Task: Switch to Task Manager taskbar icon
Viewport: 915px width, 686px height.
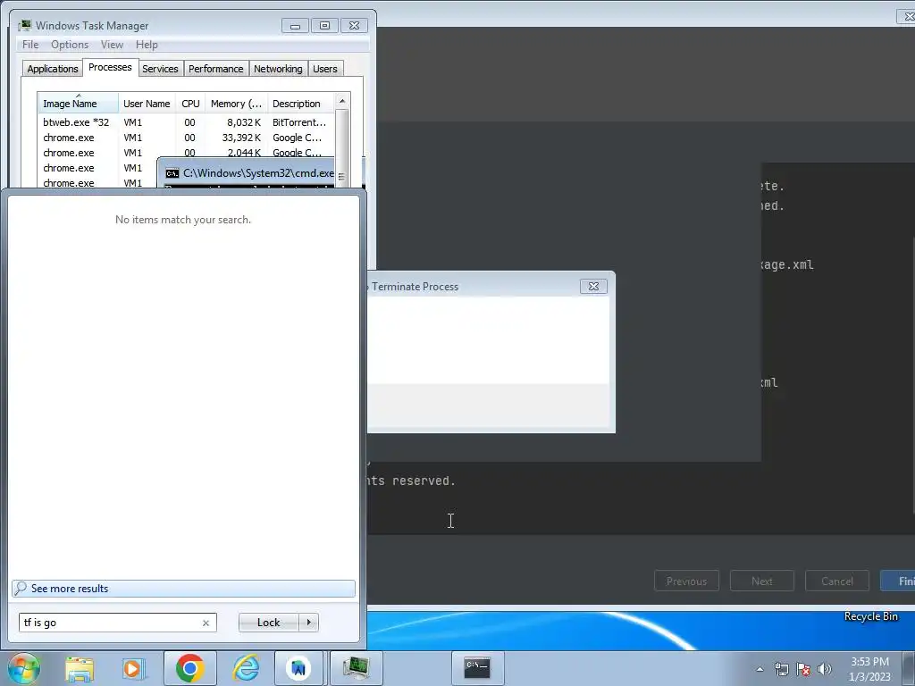Action: point(356,668)
